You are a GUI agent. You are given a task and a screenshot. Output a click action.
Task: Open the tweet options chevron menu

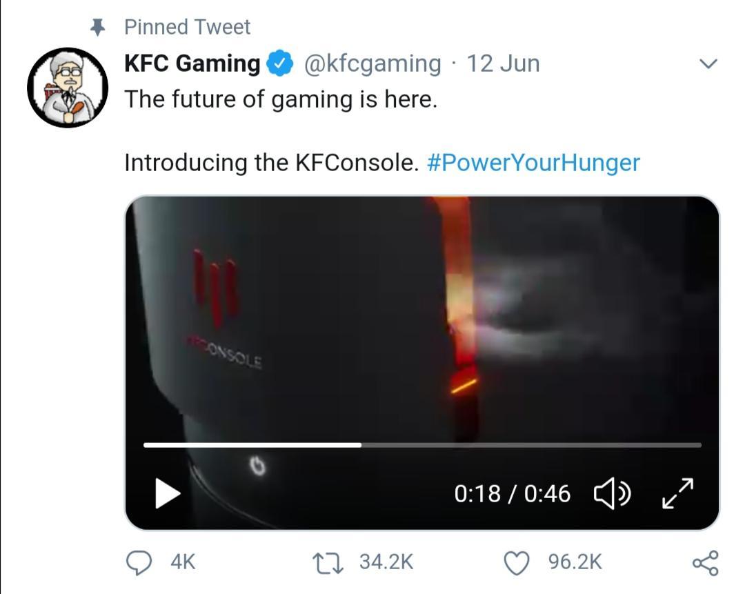[x=708, y=63]
